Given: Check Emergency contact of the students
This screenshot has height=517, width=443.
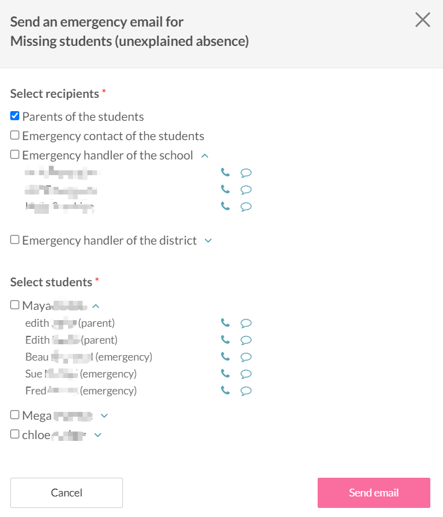Looking at the screenshot, I should click(x=15, y=135).
